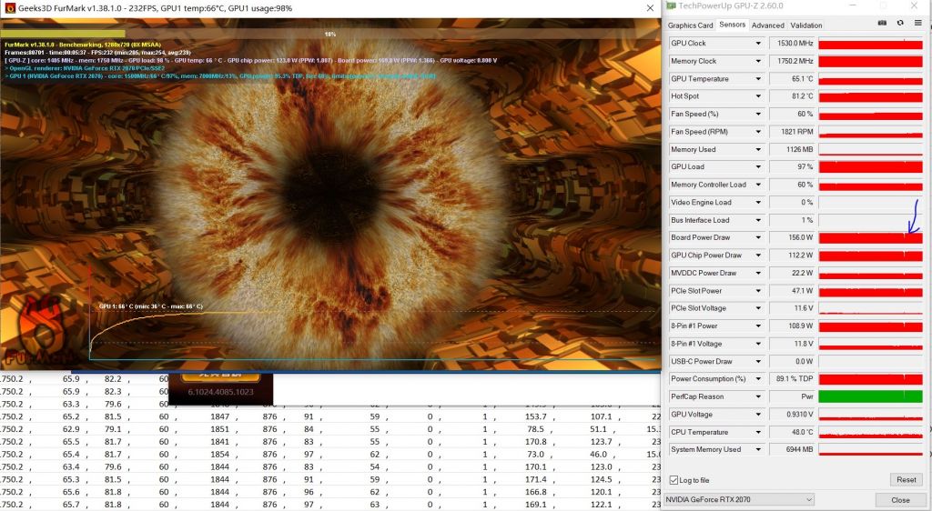Open the GPU Temperature sensor dropdown
This screenshot has height=511, width=932.
click(758, 79)
